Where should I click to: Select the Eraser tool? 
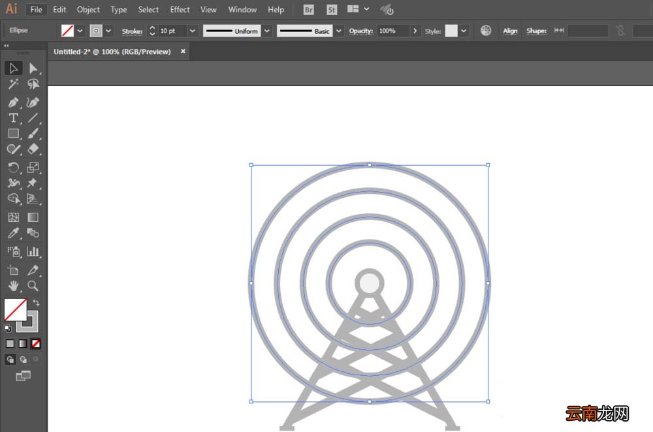point(33,149)
